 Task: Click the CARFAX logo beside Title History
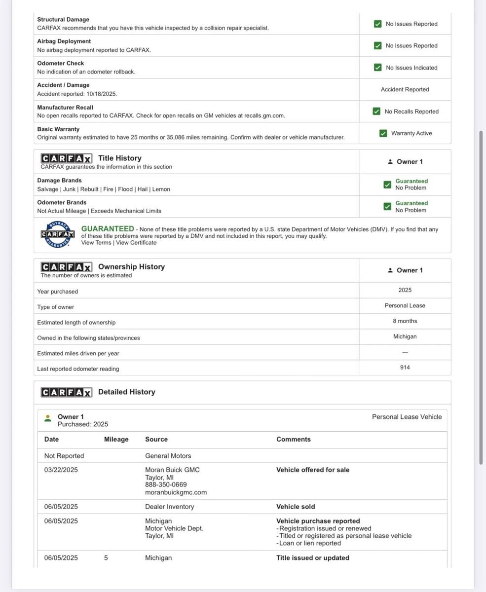[x=66, y=158]
